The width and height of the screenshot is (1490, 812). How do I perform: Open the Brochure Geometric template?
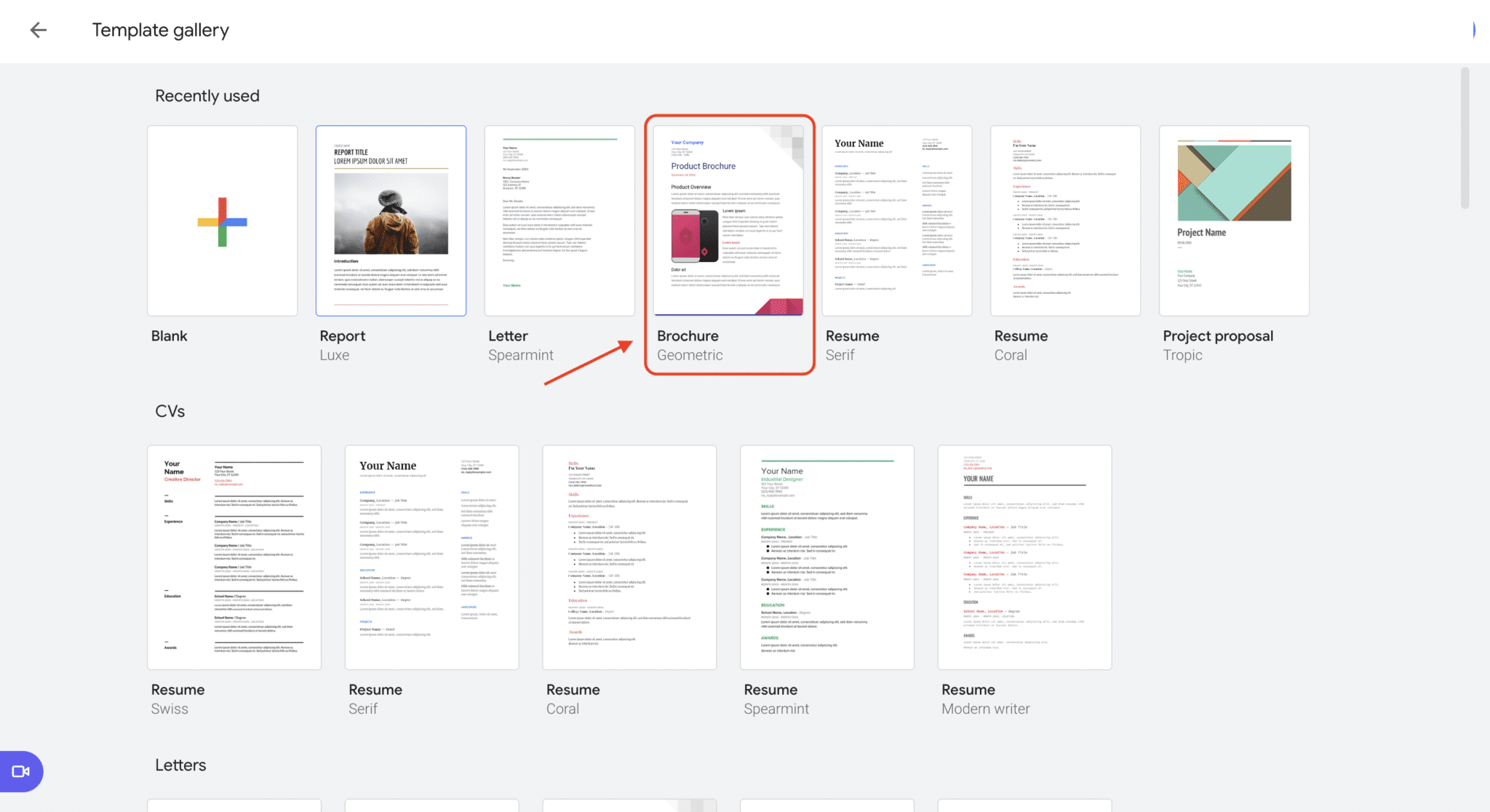click(x=728, y=220)
